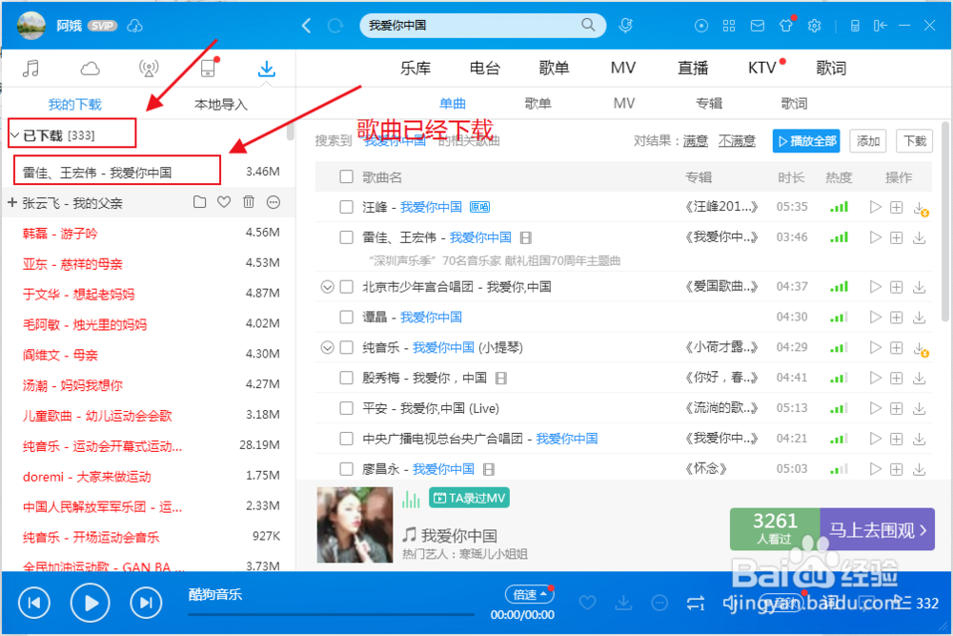Click the 下载 button above results
The image size is (953, 636).
914,141
